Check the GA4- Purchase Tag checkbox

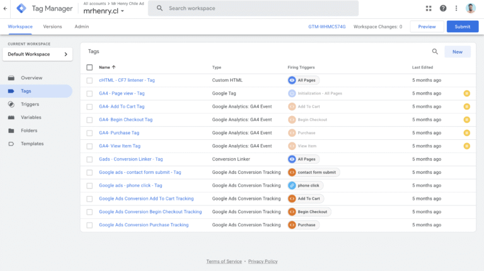coord(89,133)
